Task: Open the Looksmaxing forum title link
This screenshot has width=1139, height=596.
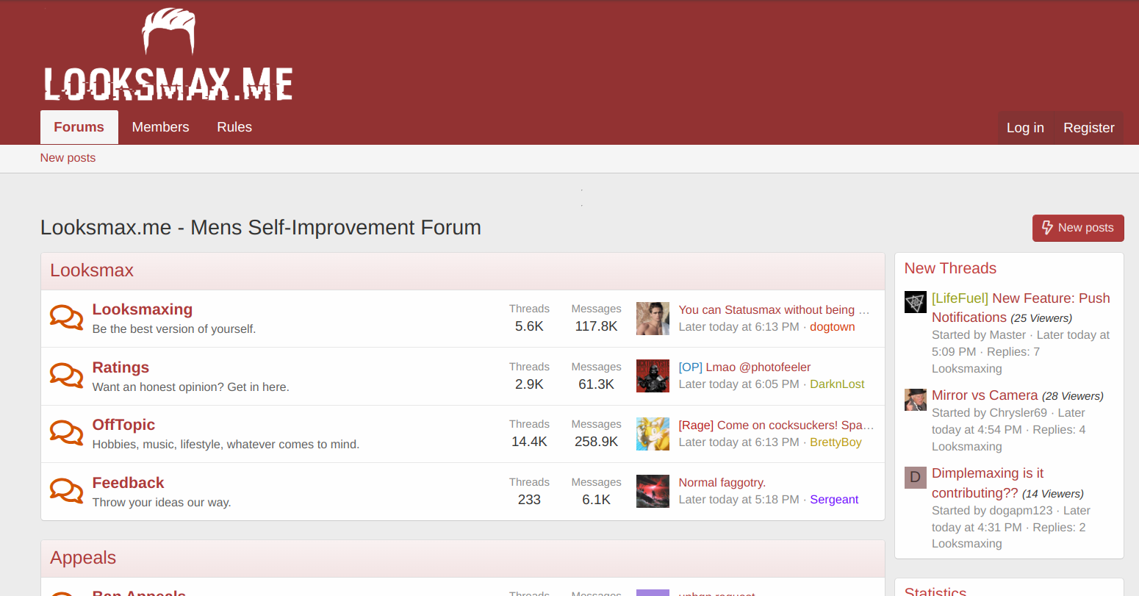Action: [x=143, y=309]
